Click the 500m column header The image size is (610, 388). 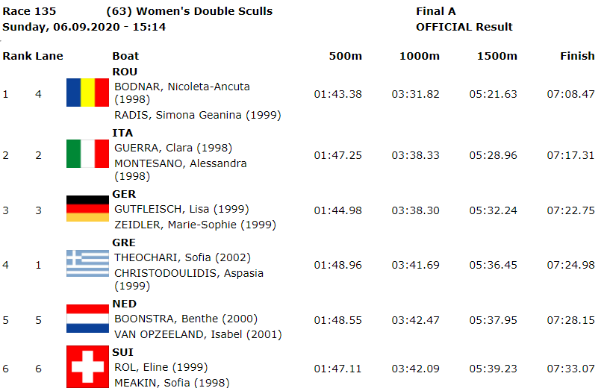346,56
